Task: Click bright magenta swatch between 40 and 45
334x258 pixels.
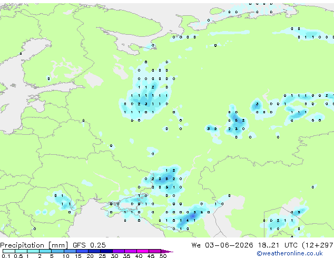Action: pyautogui.click(x=143, y=251)
